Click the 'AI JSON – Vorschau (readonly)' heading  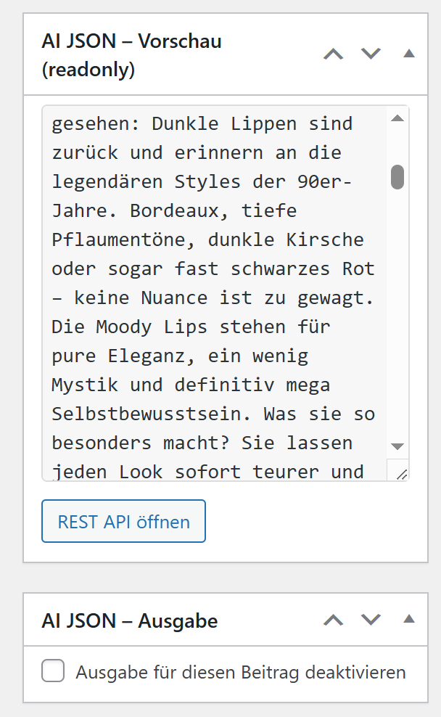coord(131,55)
